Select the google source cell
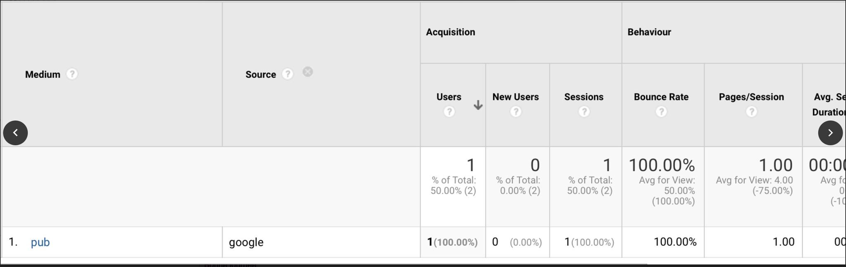Image resolution: width=846 pixels, height=267 pixels. coord(246,242)
